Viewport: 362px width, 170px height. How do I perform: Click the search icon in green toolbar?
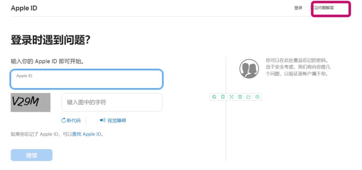point(214,97)
